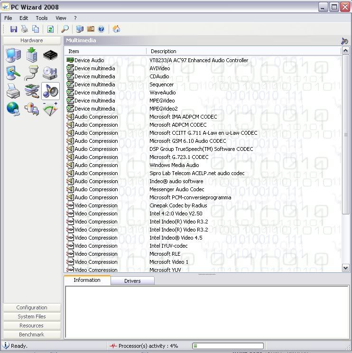Open System Summary computer monitor icon
The image size is (352, 353).
coord(13,55)
